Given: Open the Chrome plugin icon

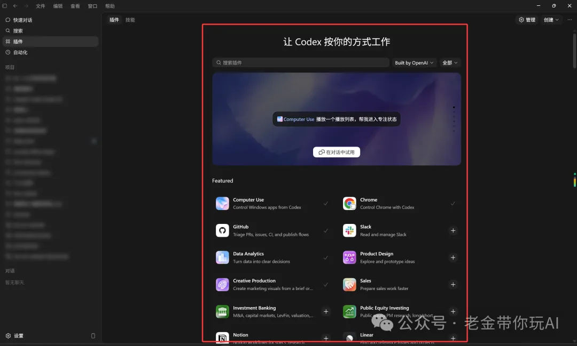Looking at the screenshot, I should pyautogui.click(x=349, y=204).
